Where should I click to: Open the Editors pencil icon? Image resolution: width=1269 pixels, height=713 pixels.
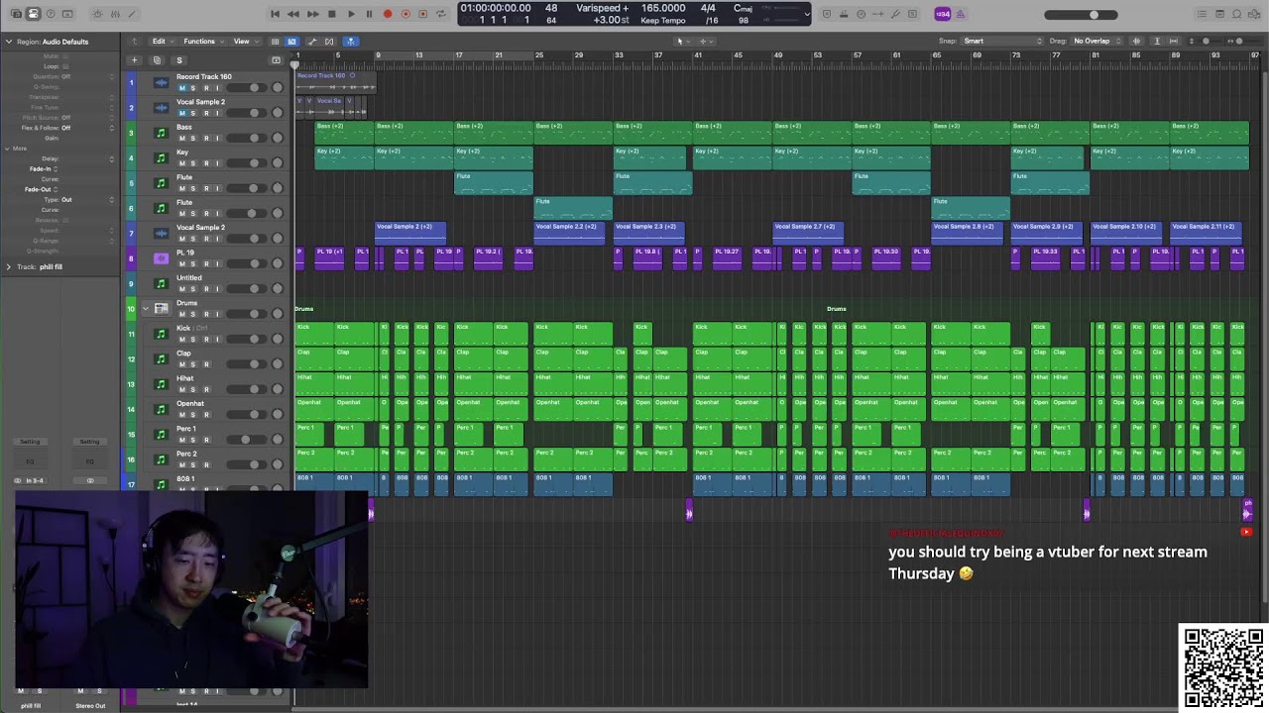coord(132,14)
